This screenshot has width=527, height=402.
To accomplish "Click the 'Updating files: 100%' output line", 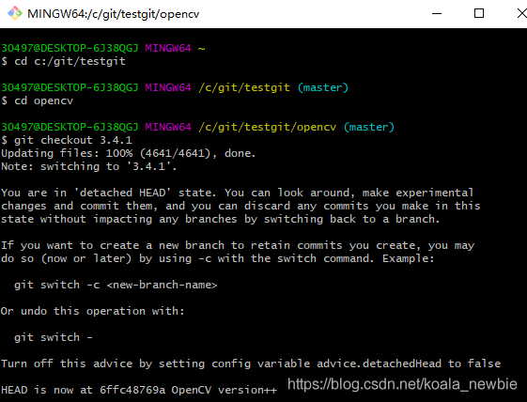I will click(x=129, y=153).
